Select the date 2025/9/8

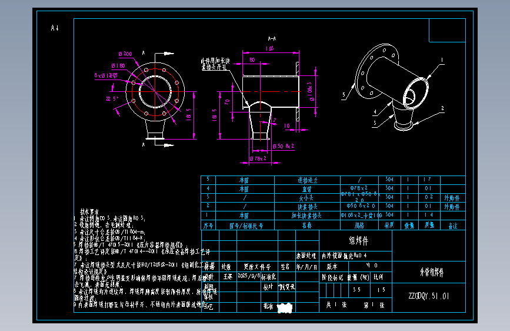tap(248, 276)
